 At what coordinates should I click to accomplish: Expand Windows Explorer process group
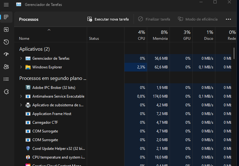pos(21,67)
